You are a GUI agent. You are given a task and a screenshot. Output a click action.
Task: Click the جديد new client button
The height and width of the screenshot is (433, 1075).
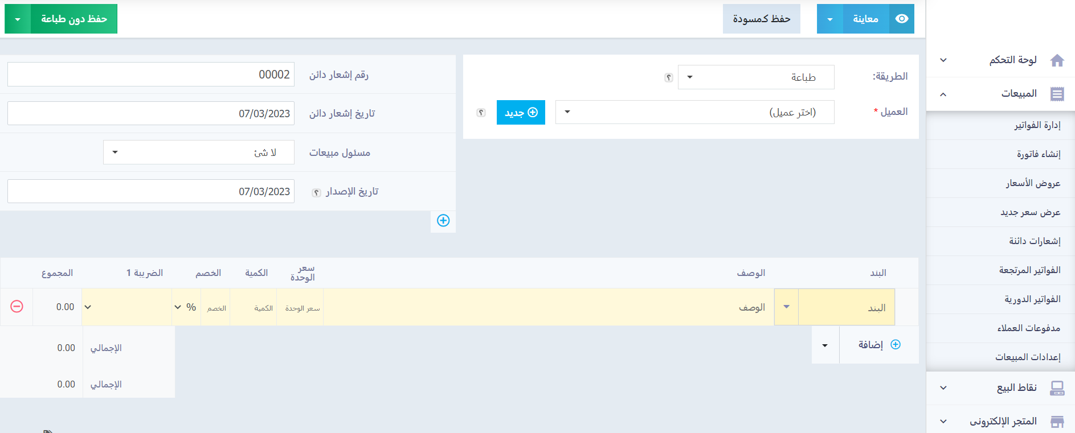521,113
